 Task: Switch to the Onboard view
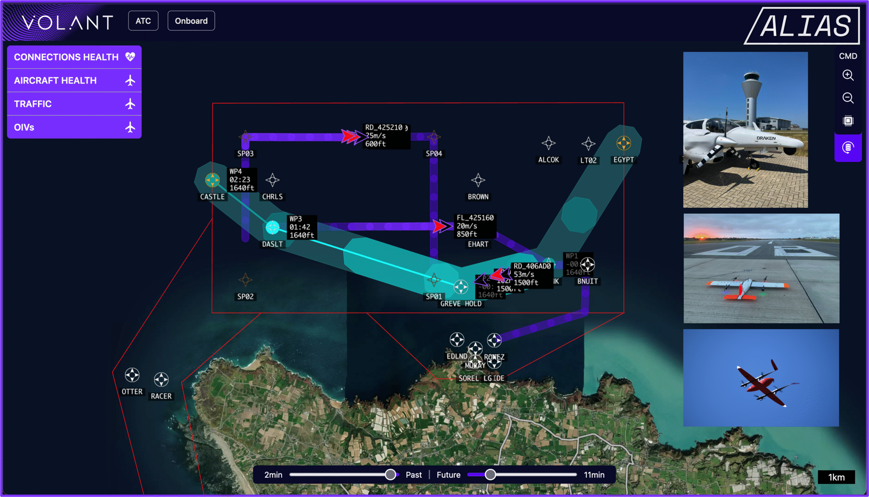(191, 21)
